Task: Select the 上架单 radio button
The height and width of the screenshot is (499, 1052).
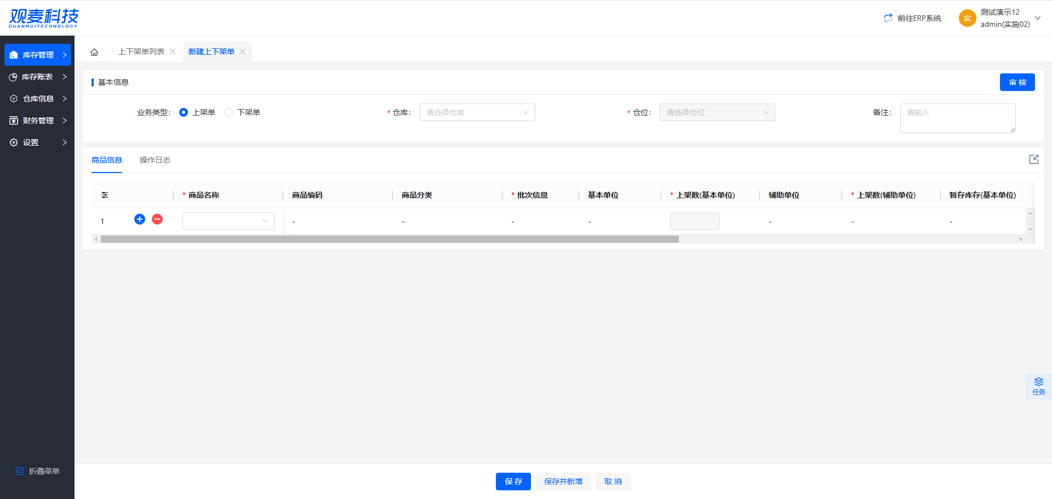Action: pyautogui.click(x=184, y=112)
